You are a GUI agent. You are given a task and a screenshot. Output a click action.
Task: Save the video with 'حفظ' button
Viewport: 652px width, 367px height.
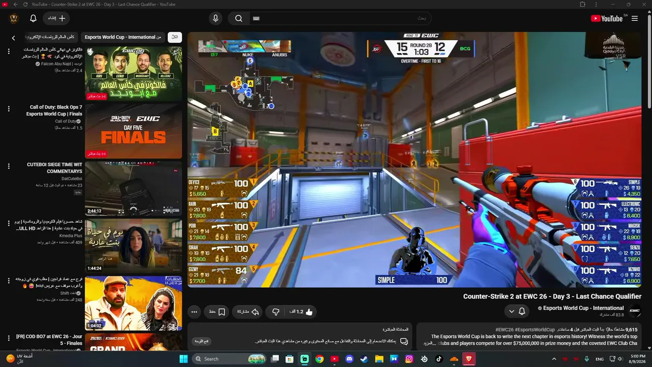click(x=218, y=311)
